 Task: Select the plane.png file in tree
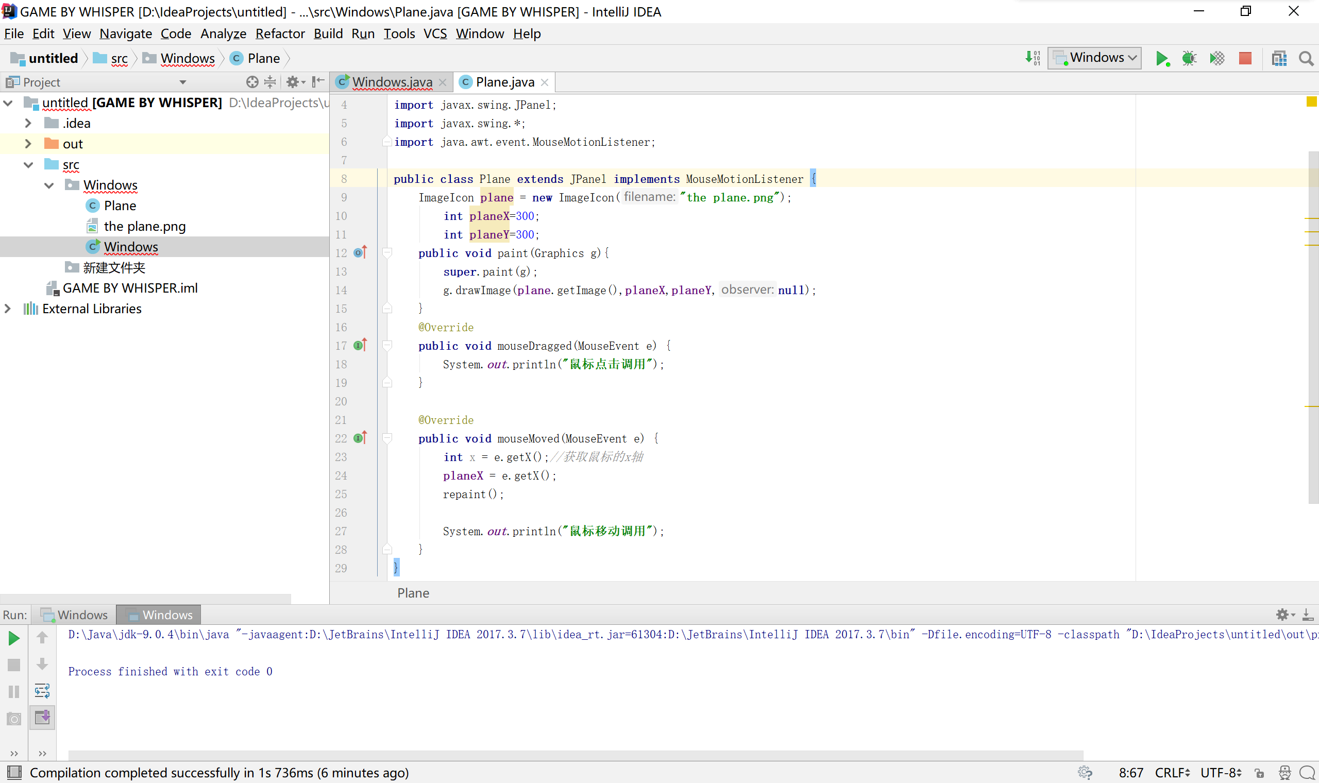click(x=145, y=226)
